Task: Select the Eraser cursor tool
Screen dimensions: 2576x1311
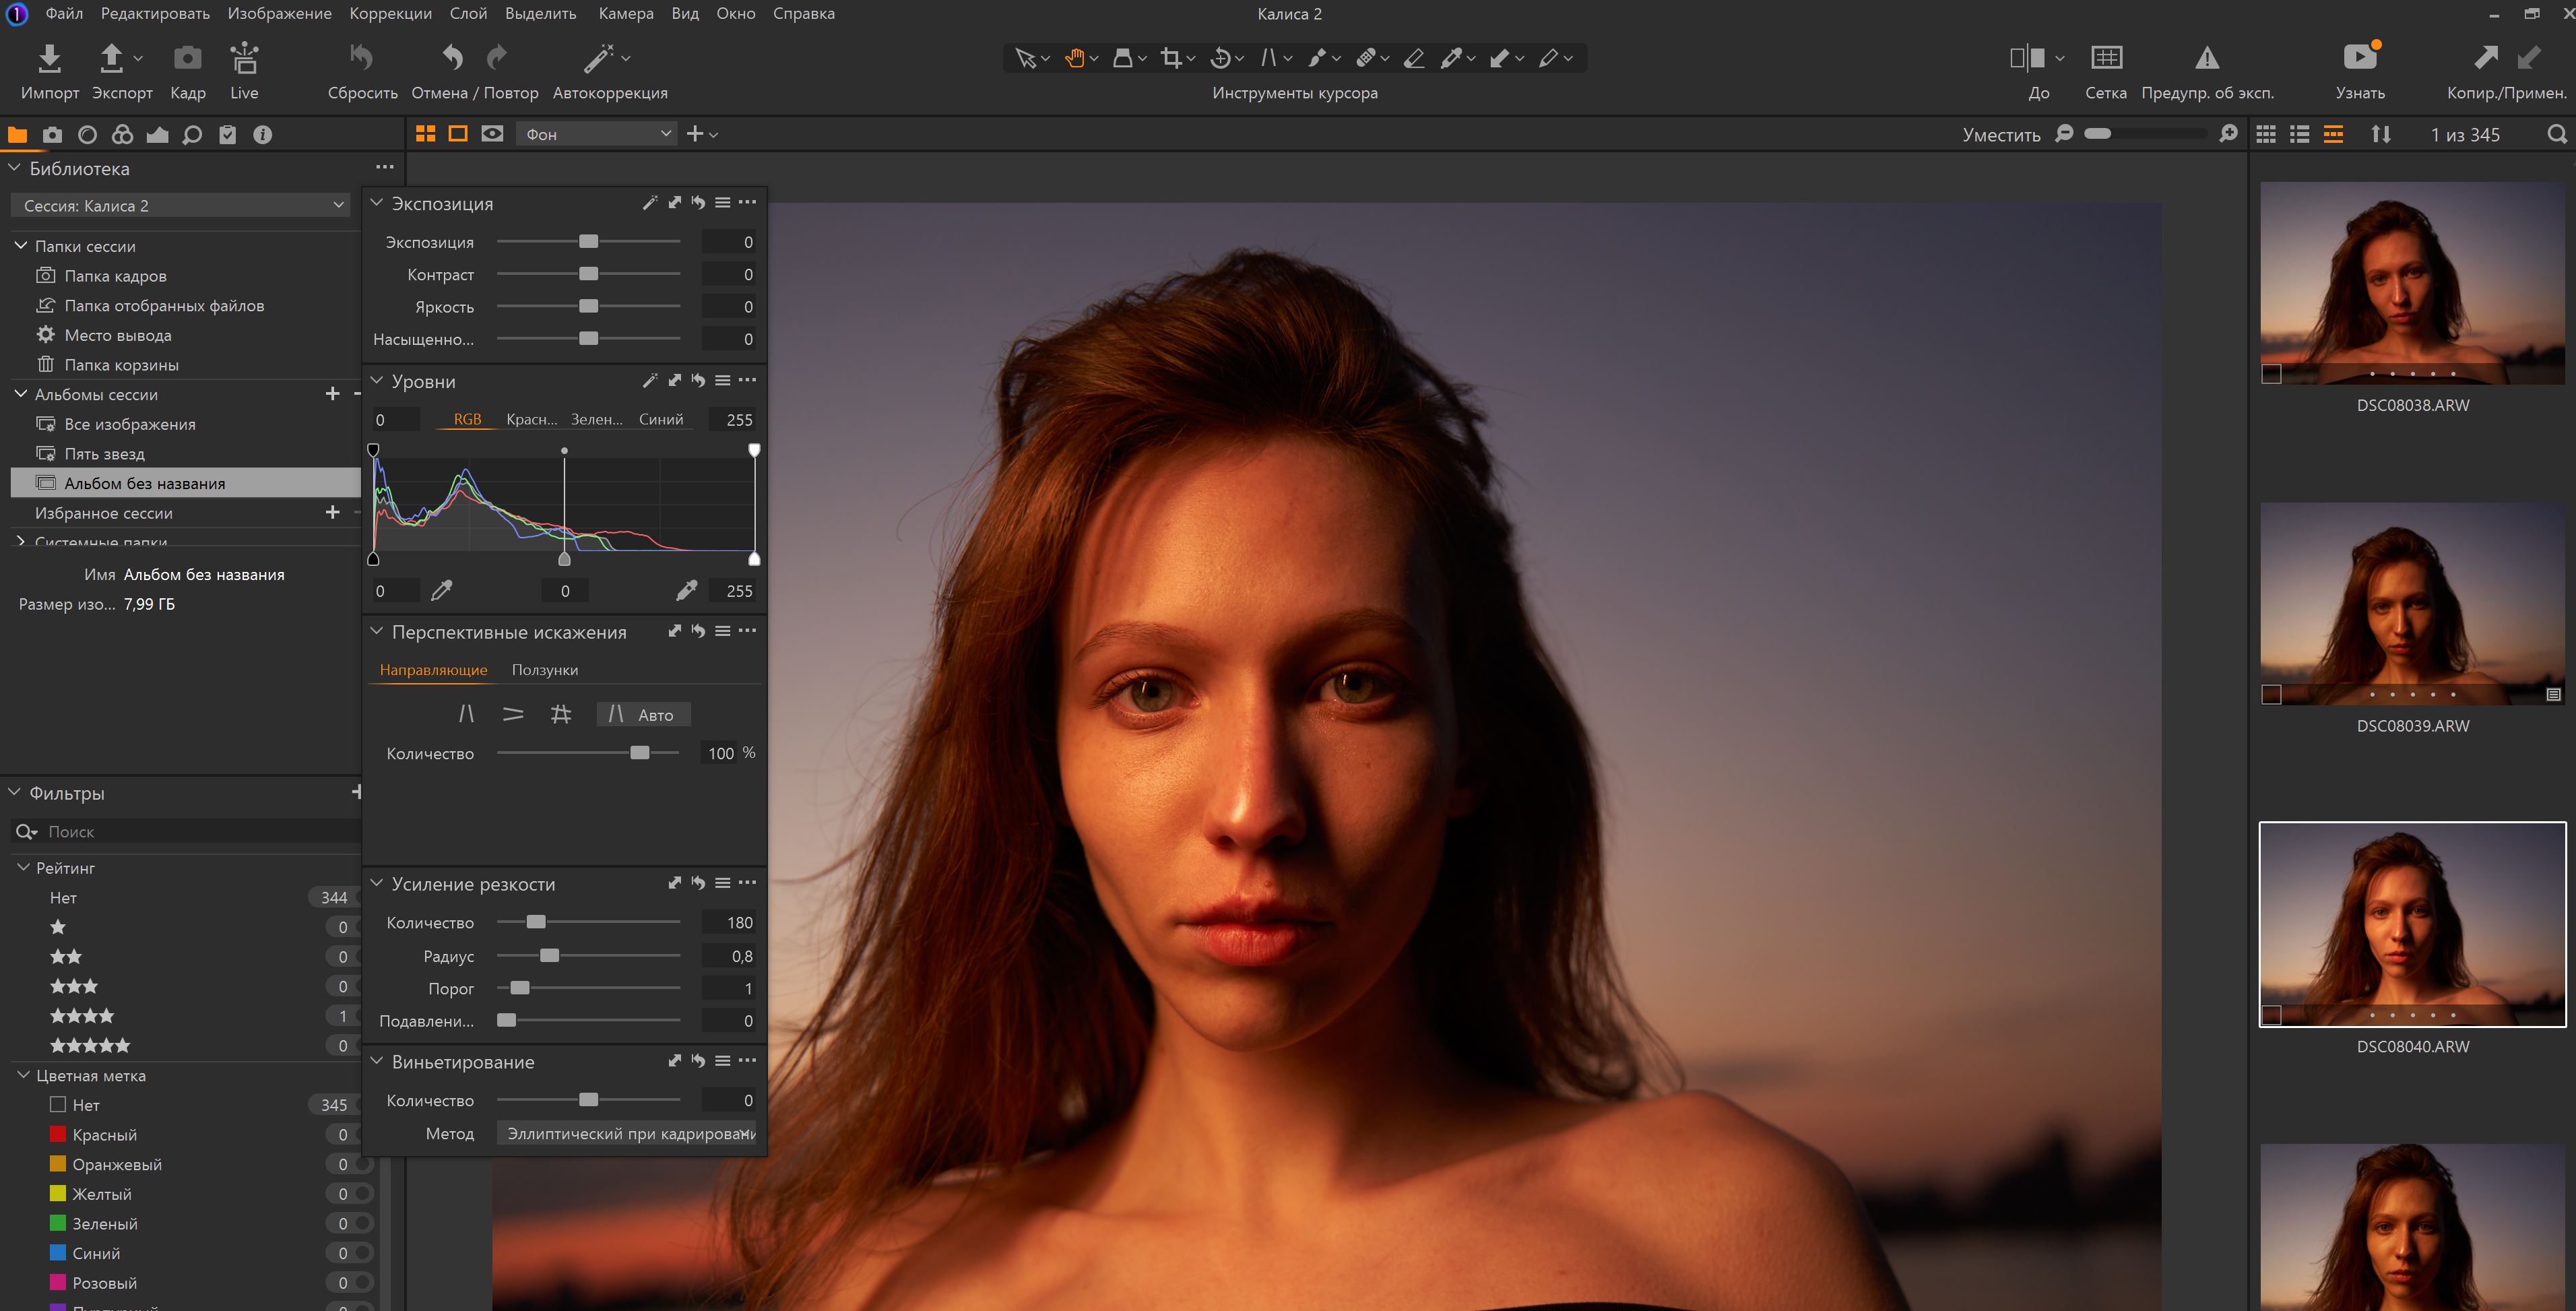Action: pyautogui.click(x=1414, y=58)
